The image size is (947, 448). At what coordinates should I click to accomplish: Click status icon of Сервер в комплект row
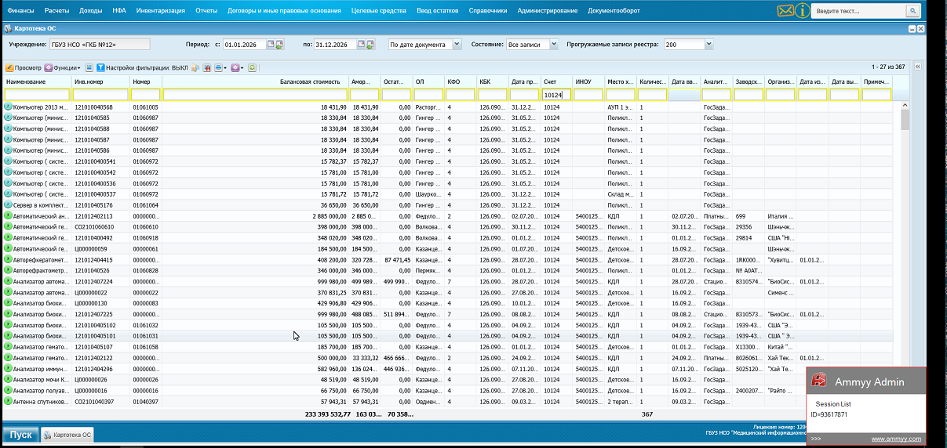tap(9, 205)
